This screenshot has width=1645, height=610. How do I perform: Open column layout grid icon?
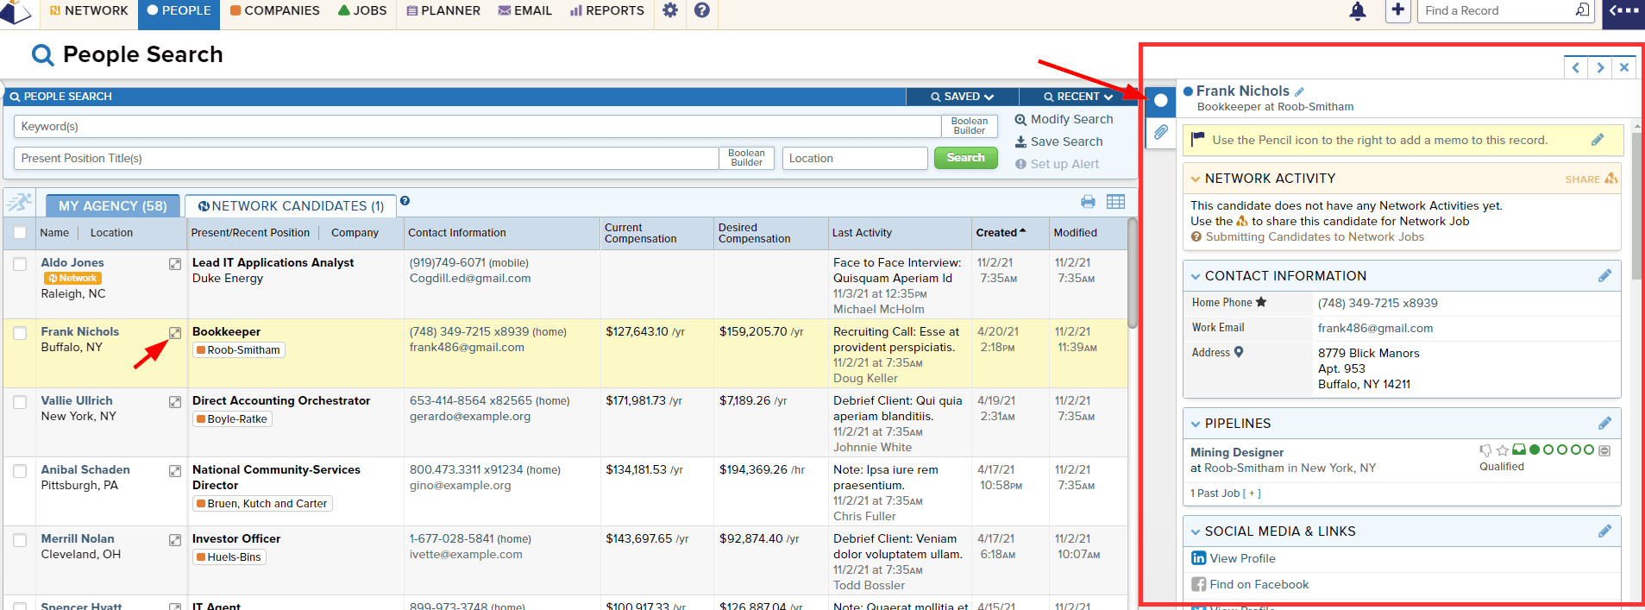tap(1115, 202)
